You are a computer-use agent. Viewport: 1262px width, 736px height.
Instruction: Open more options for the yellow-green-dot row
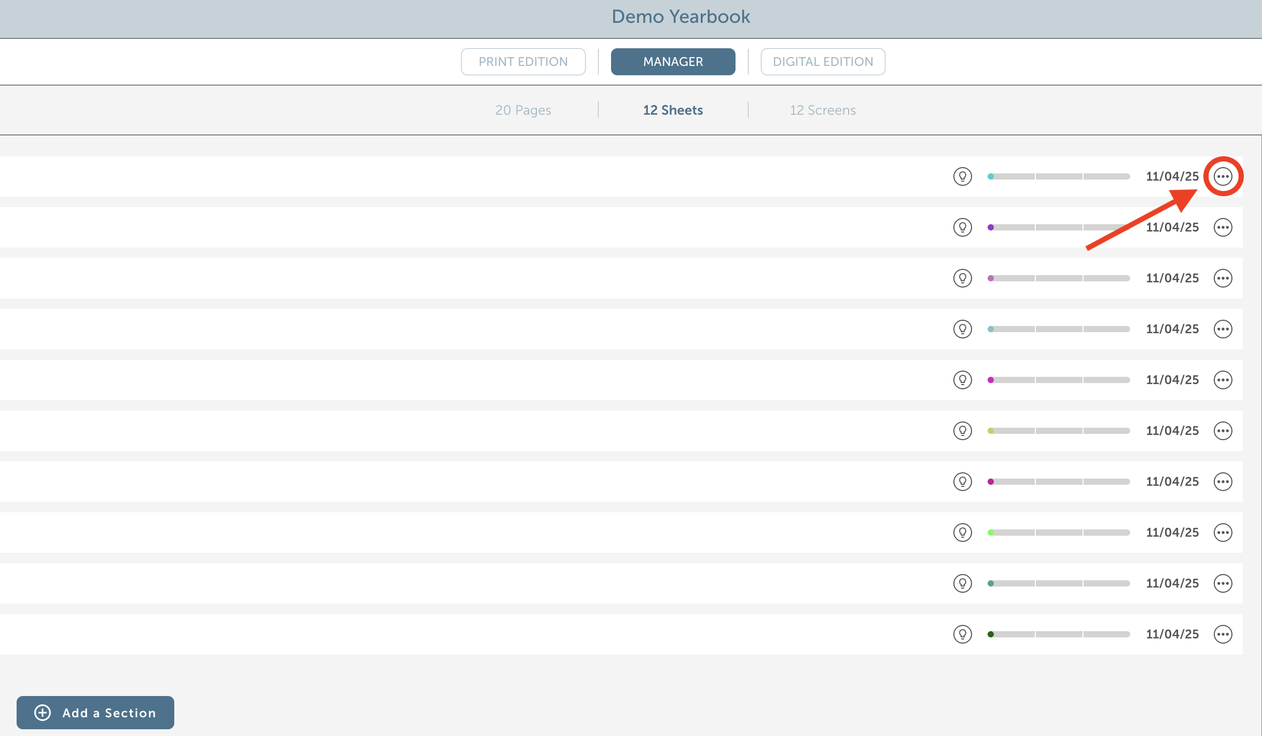1223,431
